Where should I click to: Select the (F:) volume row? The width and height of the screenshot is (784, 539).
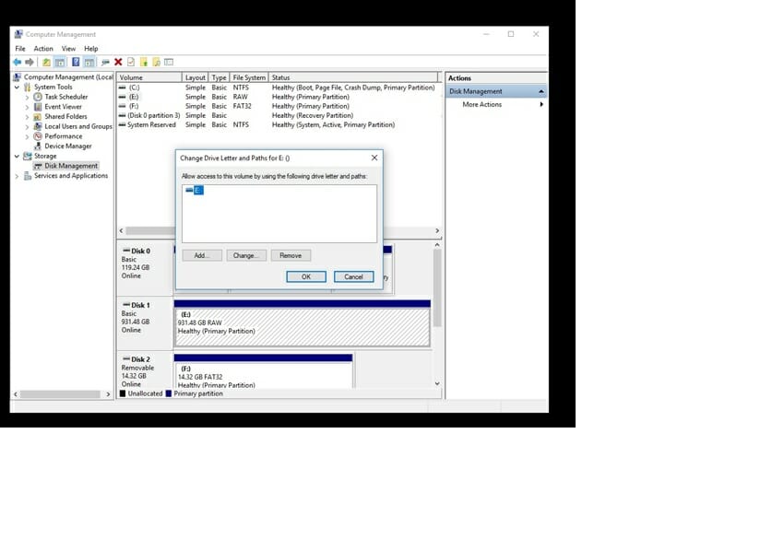tap(277, 106)
